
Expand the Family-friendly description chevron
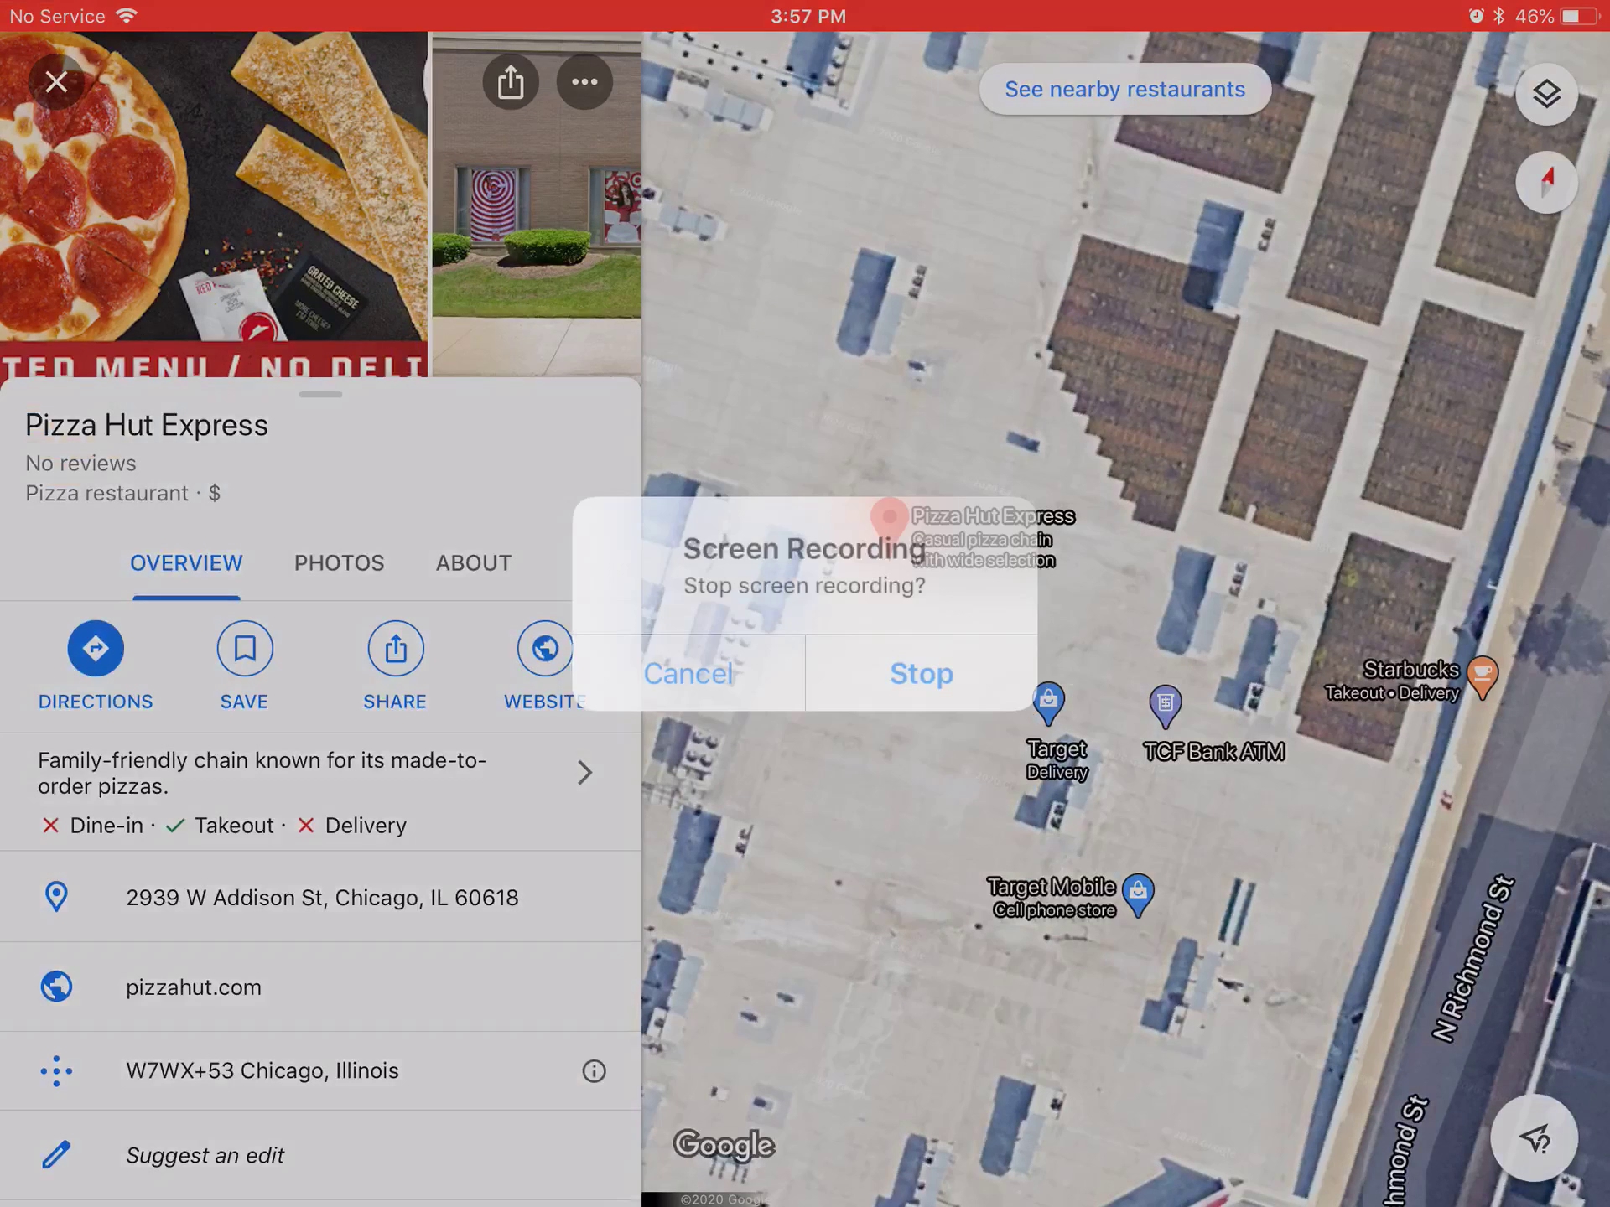(584, 772)
